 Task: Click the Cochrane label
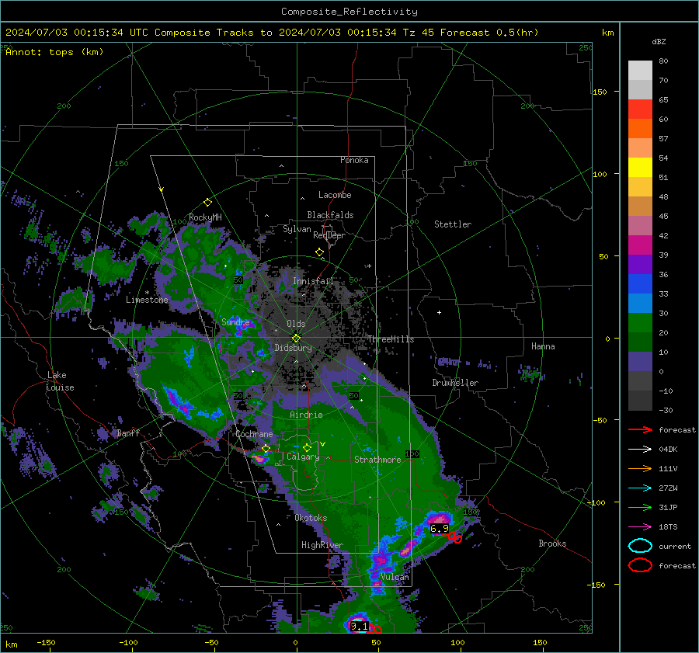[254, 434]
